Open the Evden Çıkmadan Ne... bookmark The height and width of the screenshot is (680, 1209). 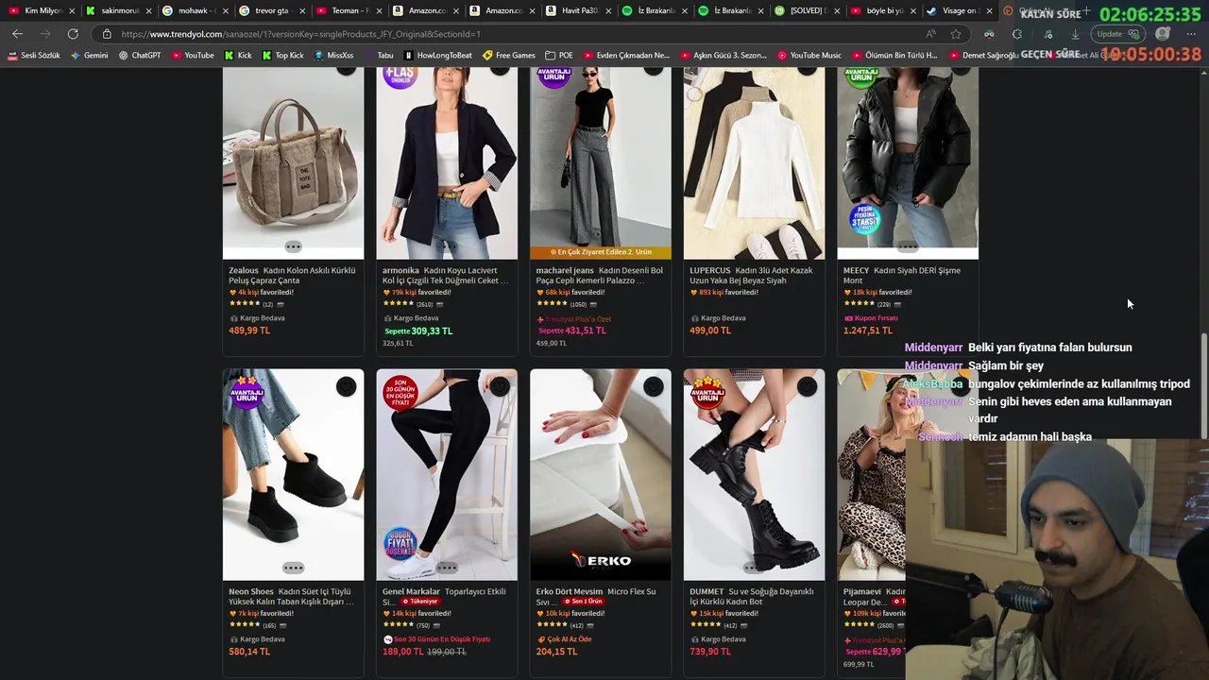pyautogui.click(x=626, y=56)
